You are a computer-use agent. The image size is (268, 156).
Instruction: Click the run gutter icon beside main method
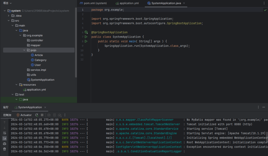[86, 41]
